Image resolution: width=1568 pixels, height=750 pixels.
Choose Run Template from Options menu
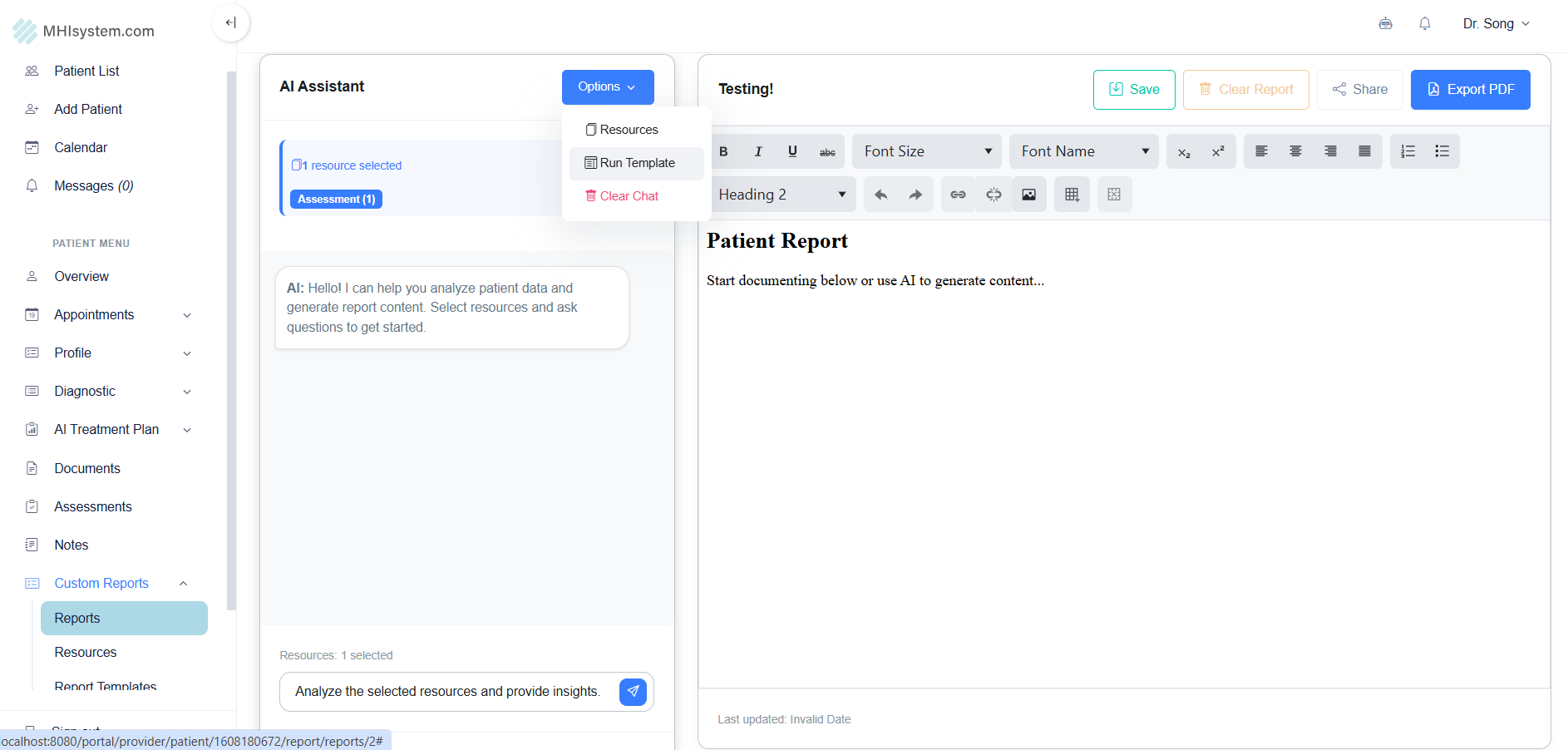point(637,163)
